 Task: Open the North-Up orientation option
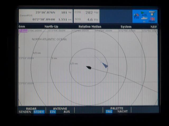(51, 27)
